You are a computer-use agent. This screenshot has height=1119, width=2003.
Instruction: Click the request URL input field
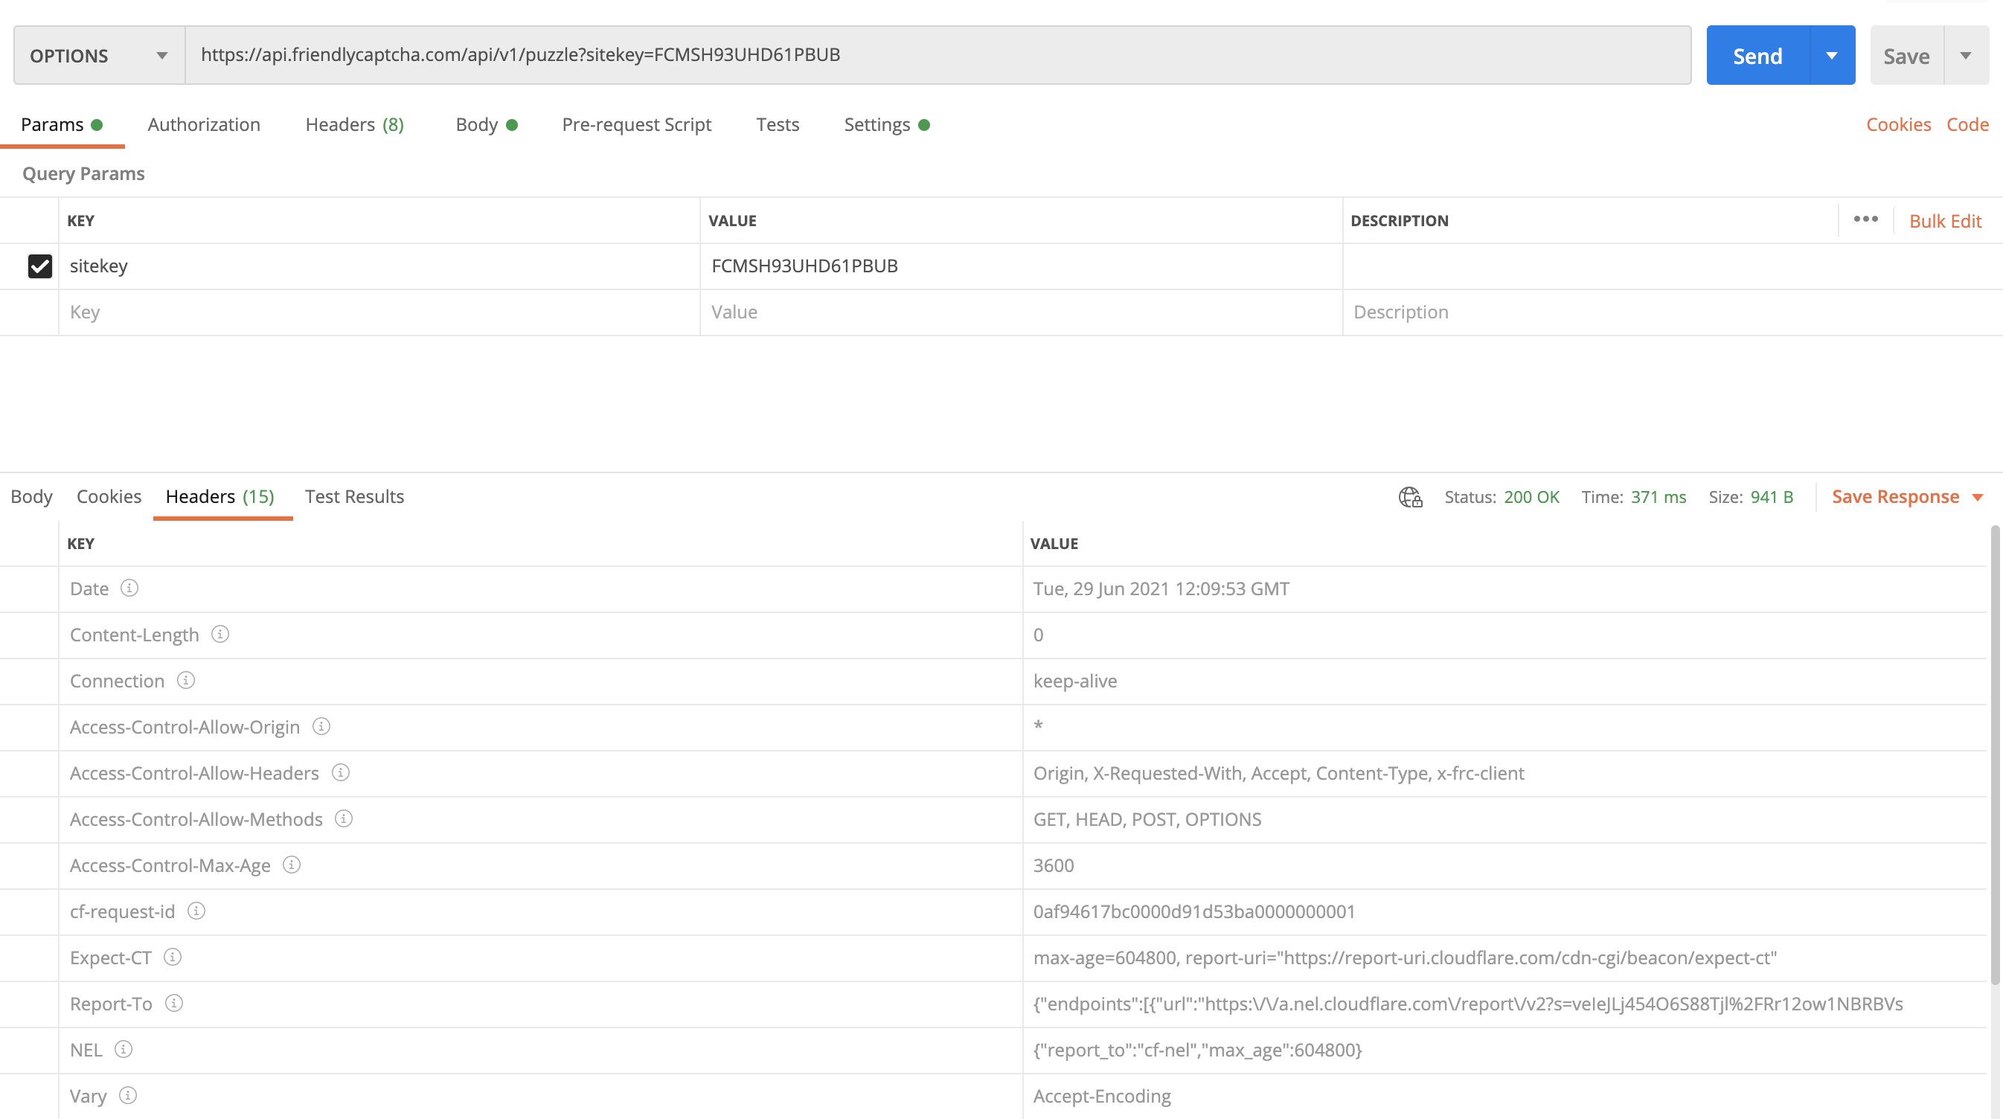click(x=938, y=55)
